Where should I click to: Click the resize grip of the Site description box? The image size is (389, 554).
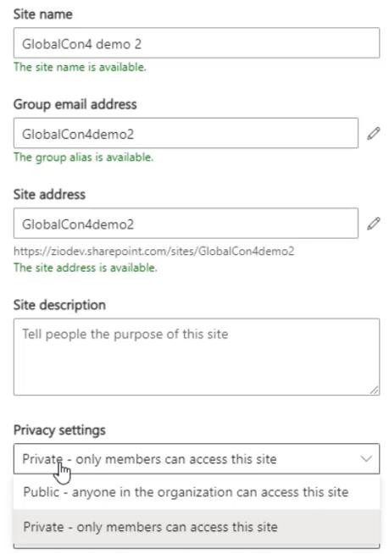(x=374, y=390)
